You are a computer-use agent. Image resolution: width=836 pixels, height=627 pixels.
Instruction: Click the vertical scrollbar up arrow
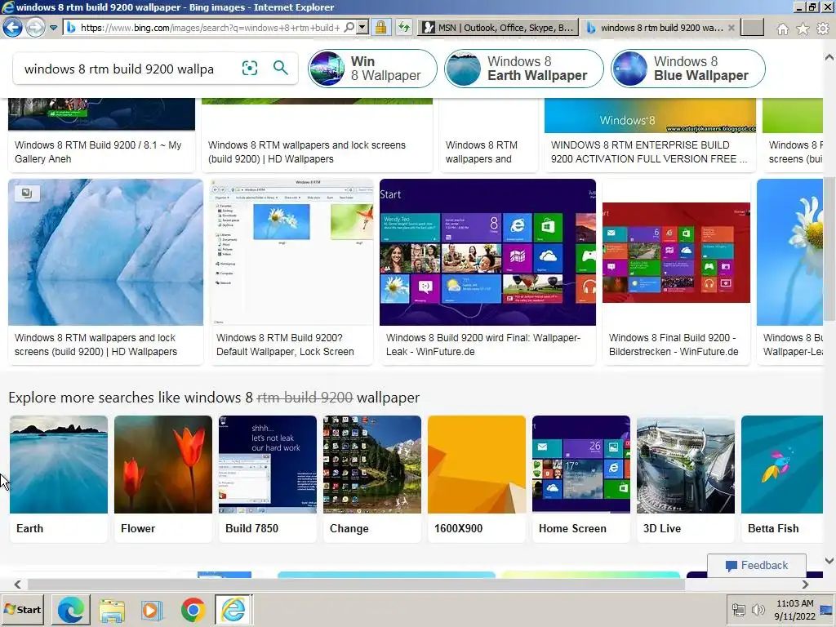coord(829,57)
